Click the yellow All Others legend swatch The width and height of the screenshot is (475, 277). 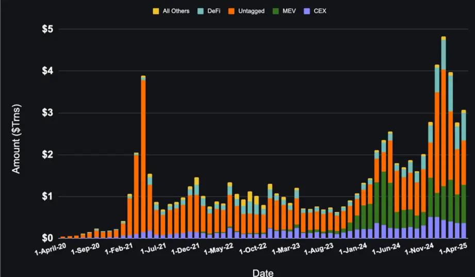(156, 11)
